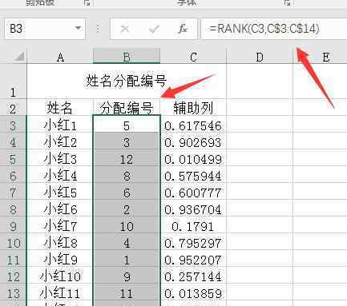Viewport: 347px width, 306px height.
Task: Select row 1 header
Action: pyautogui.click(x=13, y=81)
